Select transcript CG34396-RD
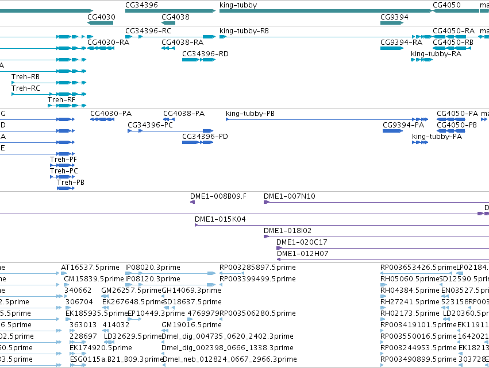The height and width of the screenshot is (368, 489). coord(199,60)
